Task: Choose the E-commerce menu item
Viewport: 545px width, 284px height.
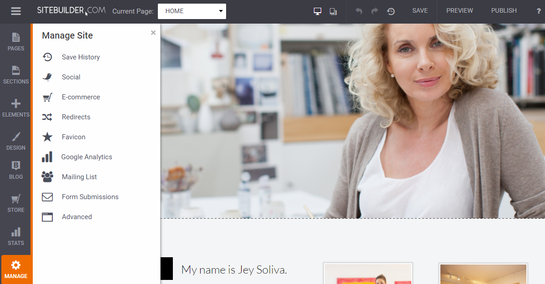Action: pyautogui.click(x=81, y=97)
